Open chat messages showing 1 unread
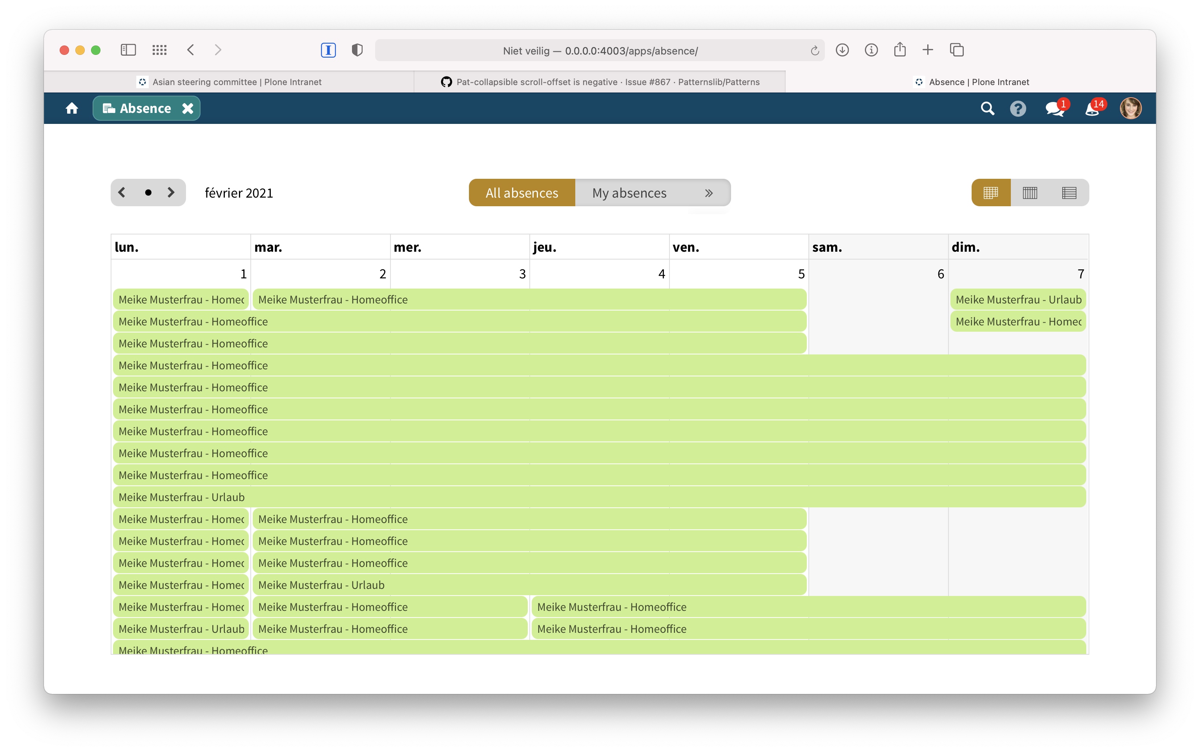 1054,108
